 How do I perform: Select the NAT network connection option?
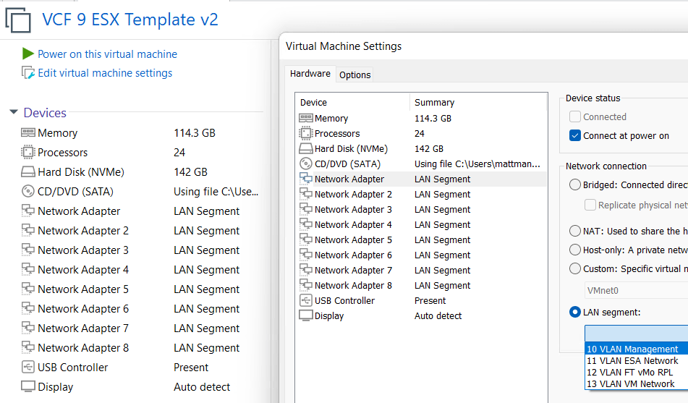point(575,231)
